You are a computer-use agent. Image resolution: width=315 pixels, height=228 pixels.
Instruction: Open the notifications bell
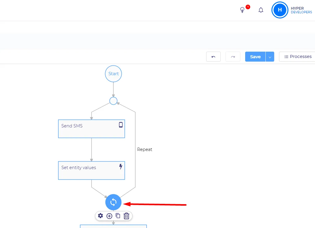[261, 10]
